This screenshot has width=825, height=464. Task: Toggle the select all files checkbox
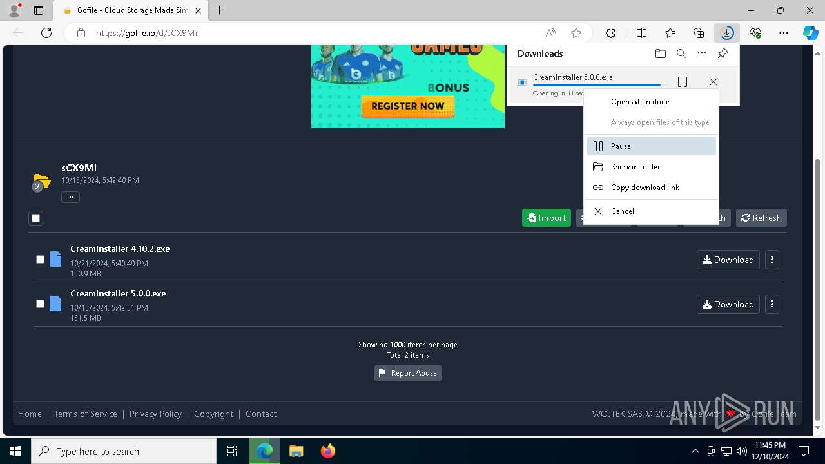pyautogui.click(x=36, y=218)
